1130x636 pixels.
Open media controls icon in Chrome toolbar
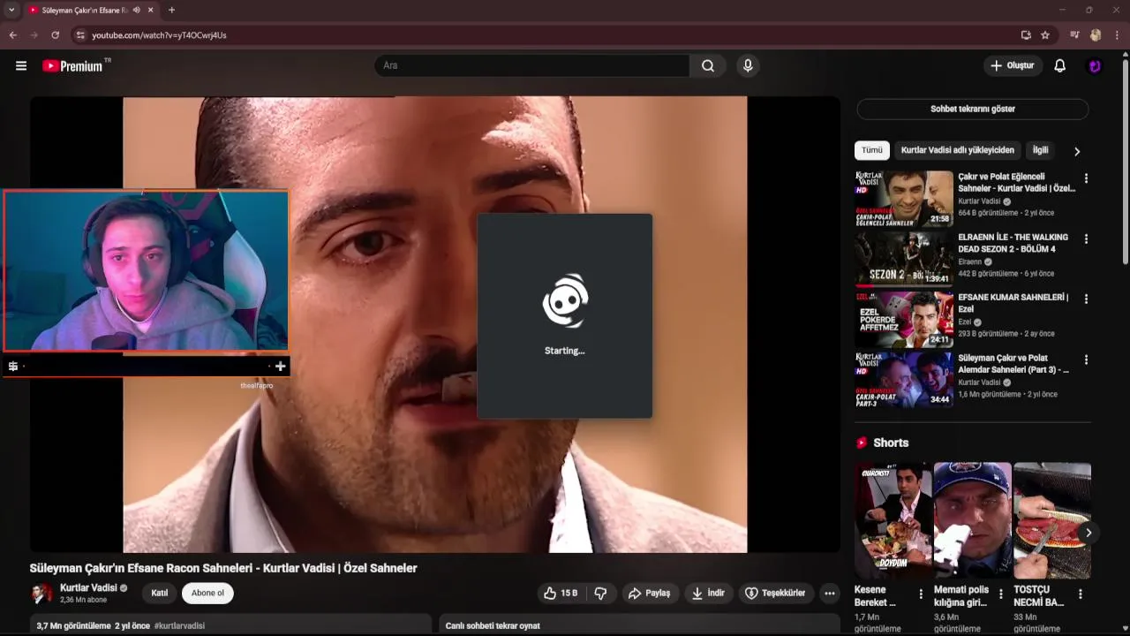[x=1074, y=35]
